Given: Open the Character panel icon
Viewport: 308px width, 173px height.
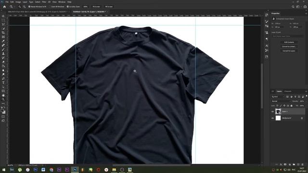Looking at the screenshot, I should click(x=267, y=46).
